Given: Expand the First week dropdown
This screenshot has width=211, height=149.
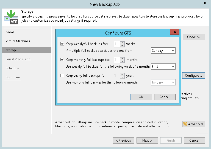Looking at the screenshot, I should 163,67.
